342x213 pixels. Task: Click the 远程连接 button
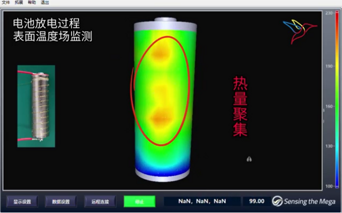coord(100,201)
